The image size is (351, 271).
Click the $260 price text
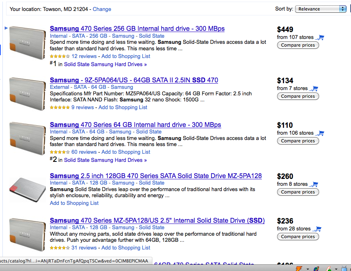point(285,176)
